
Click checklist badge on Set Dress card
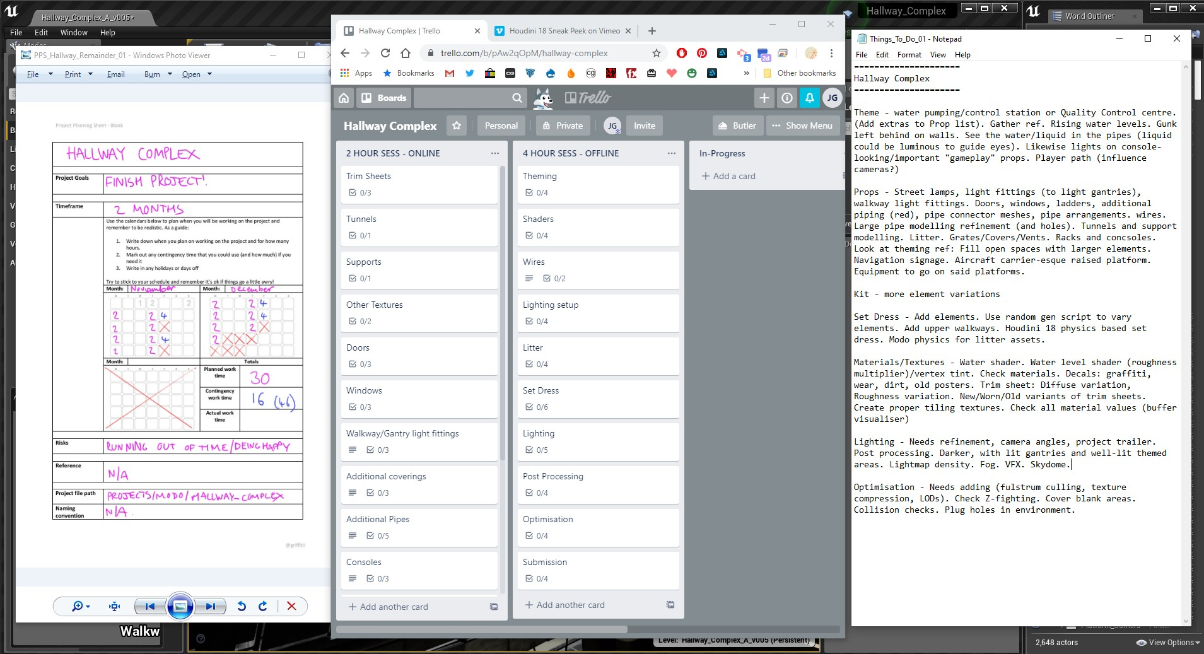(537, 407)
